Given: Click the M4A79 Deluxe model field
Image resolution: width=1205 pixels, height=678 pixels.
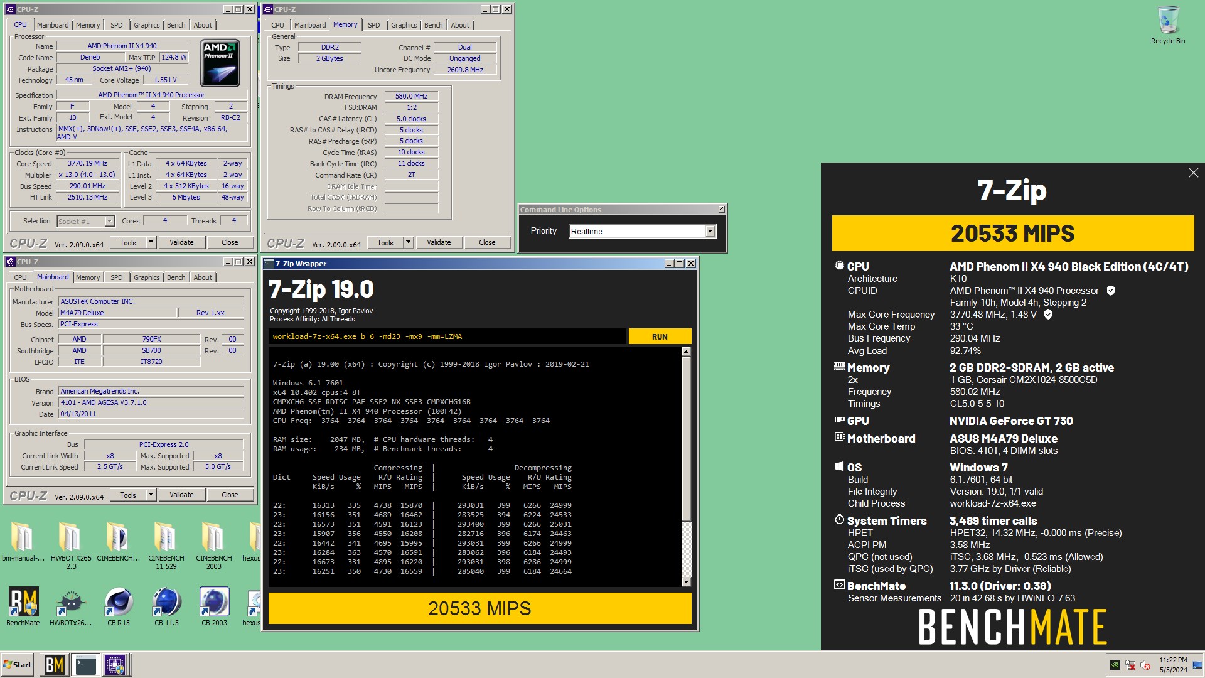Looking at the screenshot, I should point(117,313).
